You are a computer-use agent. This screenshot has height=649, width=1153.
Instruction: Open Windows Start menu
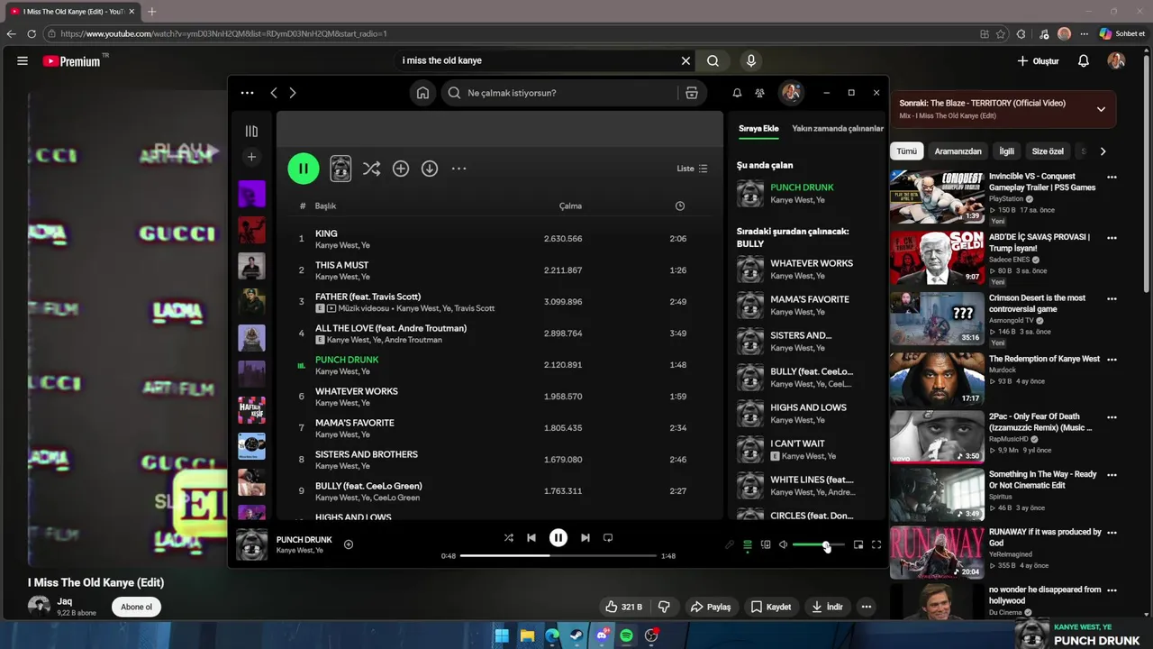pos(502,635)
